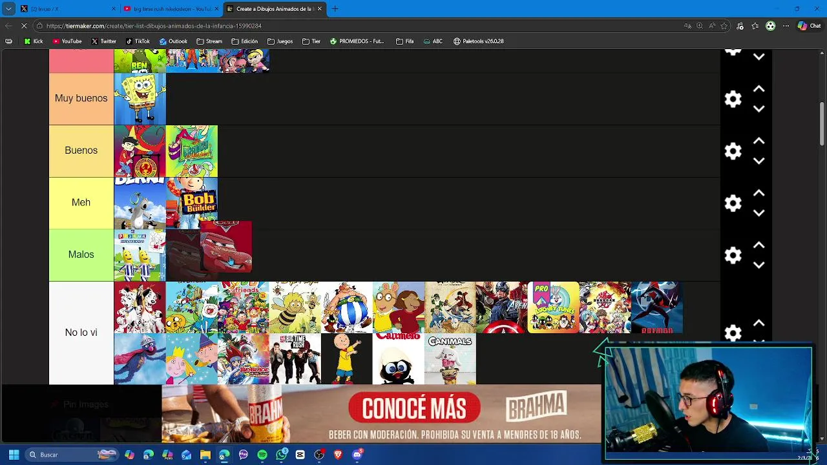827x465 pixels.
Task: Select the Caillou image
Action: 347,359
